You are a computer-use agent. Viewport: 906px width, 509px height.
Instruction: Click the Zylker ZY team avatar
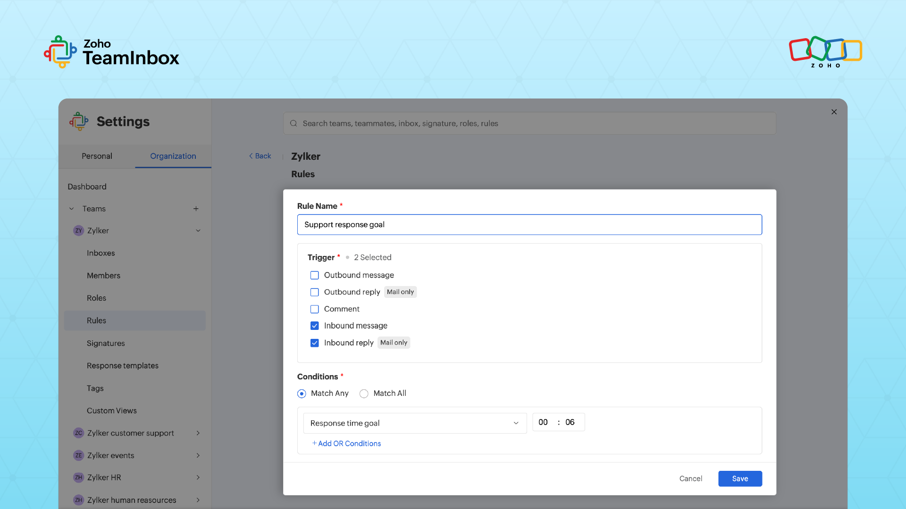tap(78, 230)
